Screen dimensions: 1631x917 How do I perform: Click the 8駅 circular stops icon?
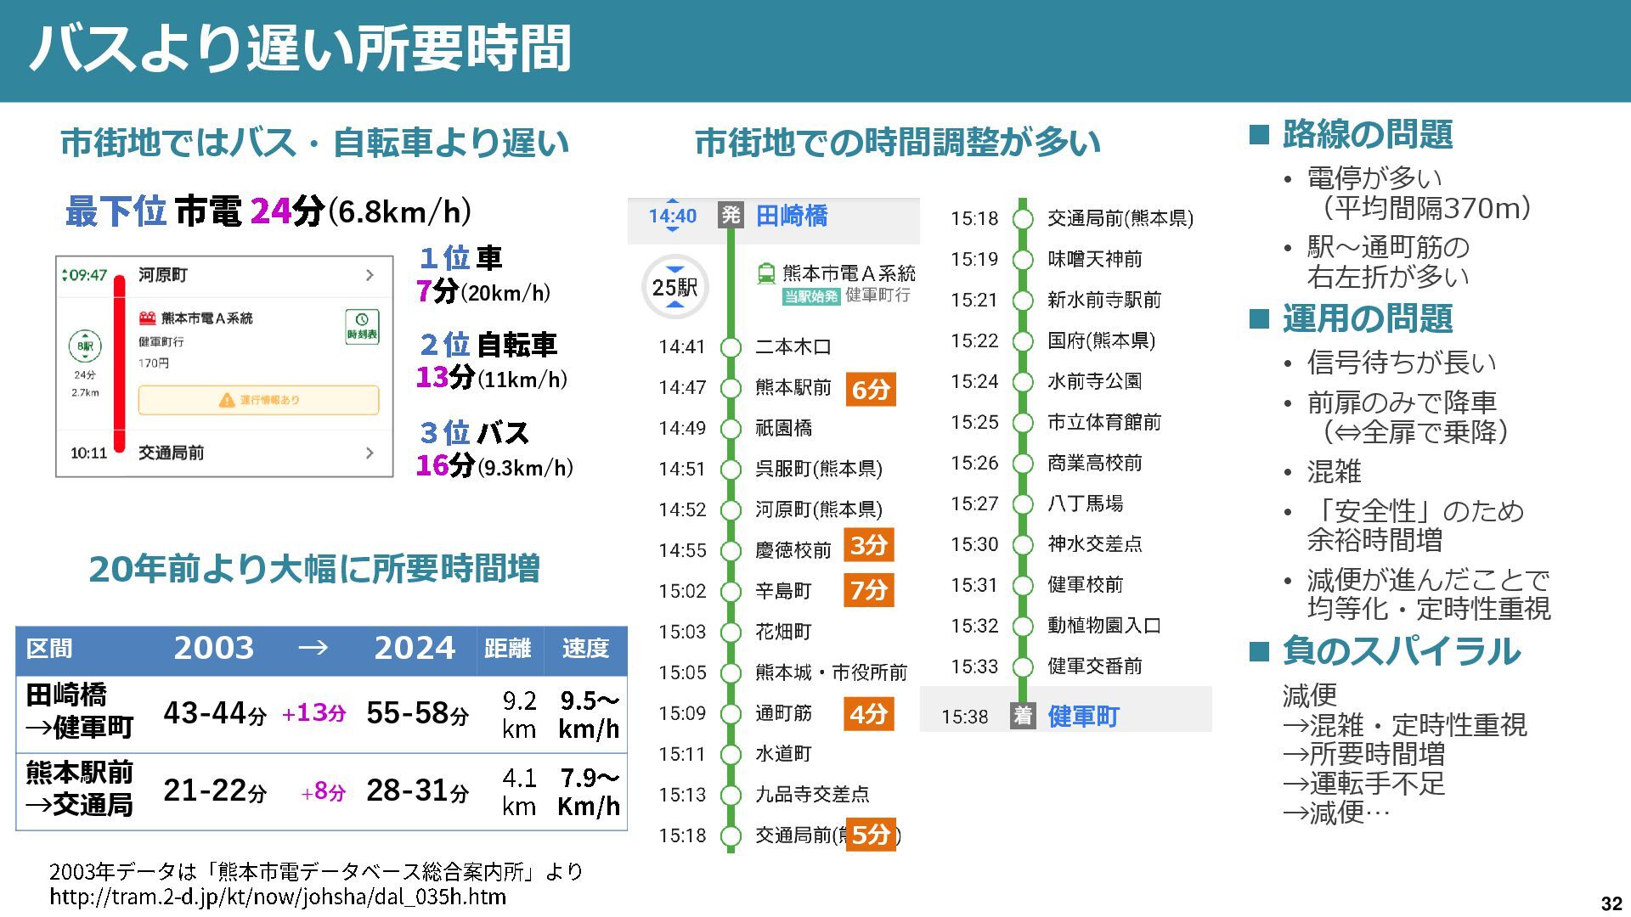[85, 346]
